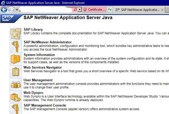Click the Internet Explorer logo in title bar

pos(3,3)
